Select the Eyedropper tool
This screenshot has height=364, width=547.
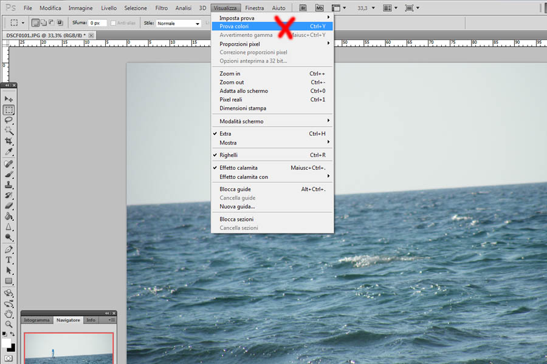click(x=9, y=152)
